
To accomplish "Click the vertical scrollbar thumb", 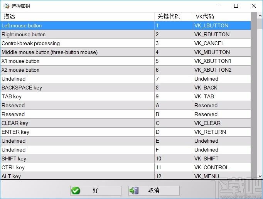I will [260, 24].
